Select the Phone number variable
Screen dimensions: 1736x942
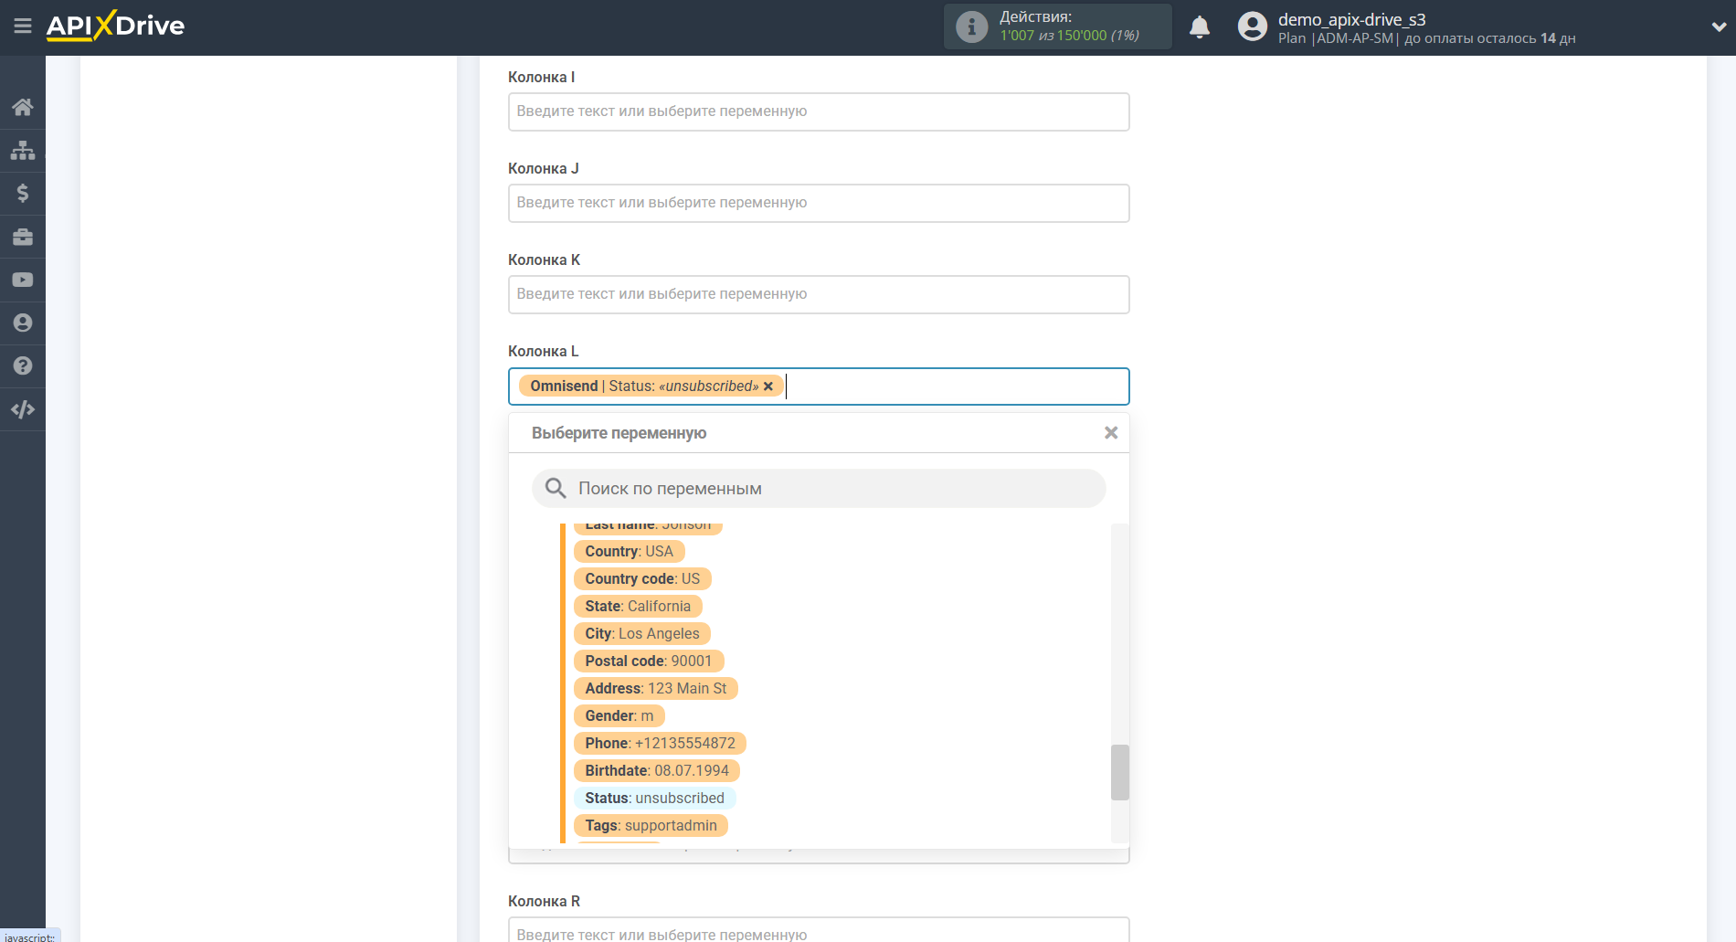click(660, 743)
